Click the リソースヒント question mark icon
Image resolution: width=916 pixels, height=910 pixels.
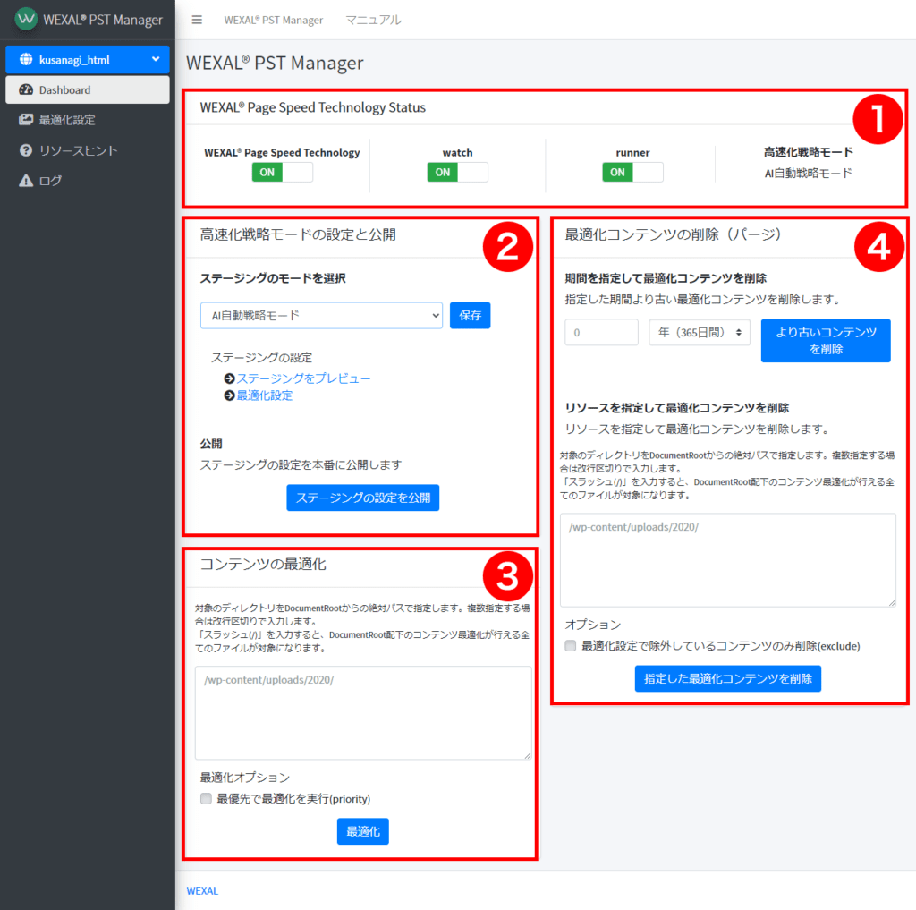tap(26, 150)
